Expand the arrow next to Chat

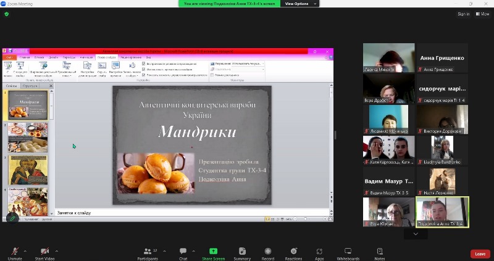pyautogui.click(x=193, y=251)
